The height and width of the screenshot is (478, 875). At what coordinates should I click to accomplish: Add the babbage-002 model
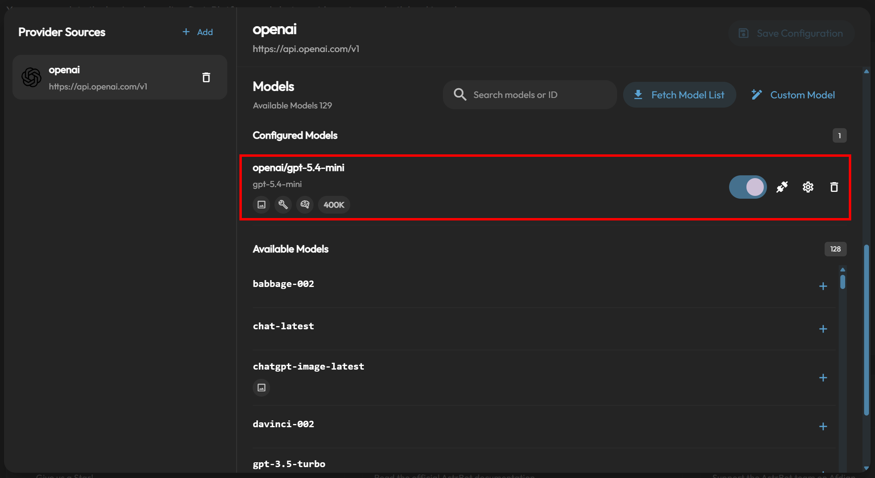(823, 286)
